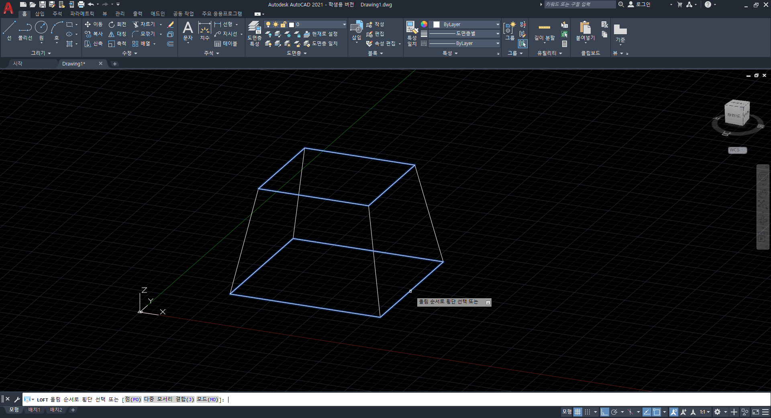This screenshot has width=771, height=418.
Task: Select the Text (문자) annotation tool
Action: click(x=188, y=31)
